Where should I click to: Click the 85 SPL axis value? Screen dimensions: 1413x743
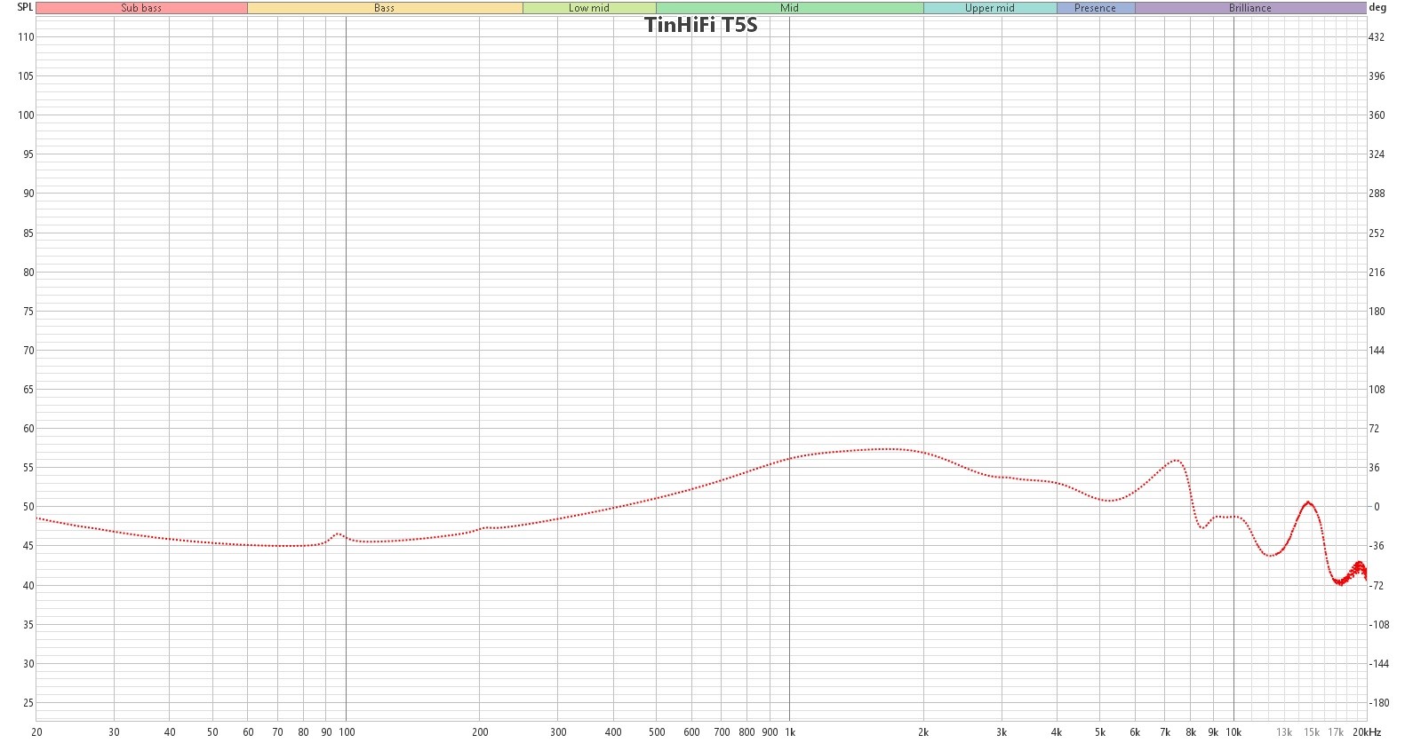tap(28, 233)
